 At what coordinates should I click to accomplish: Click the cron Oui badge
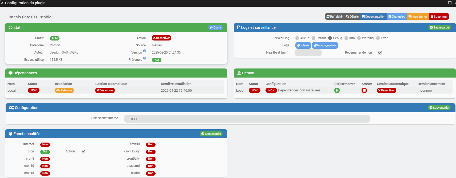pyautogui.click(x=45, y=152)
